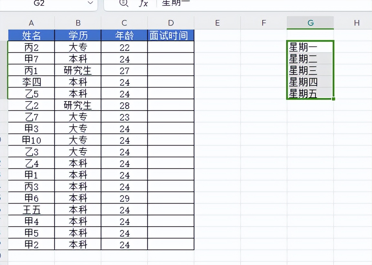Viewport: 372px width, 265px height.
Task: Click age cell 27 in 丙1 row
Action: pos(124,70)
